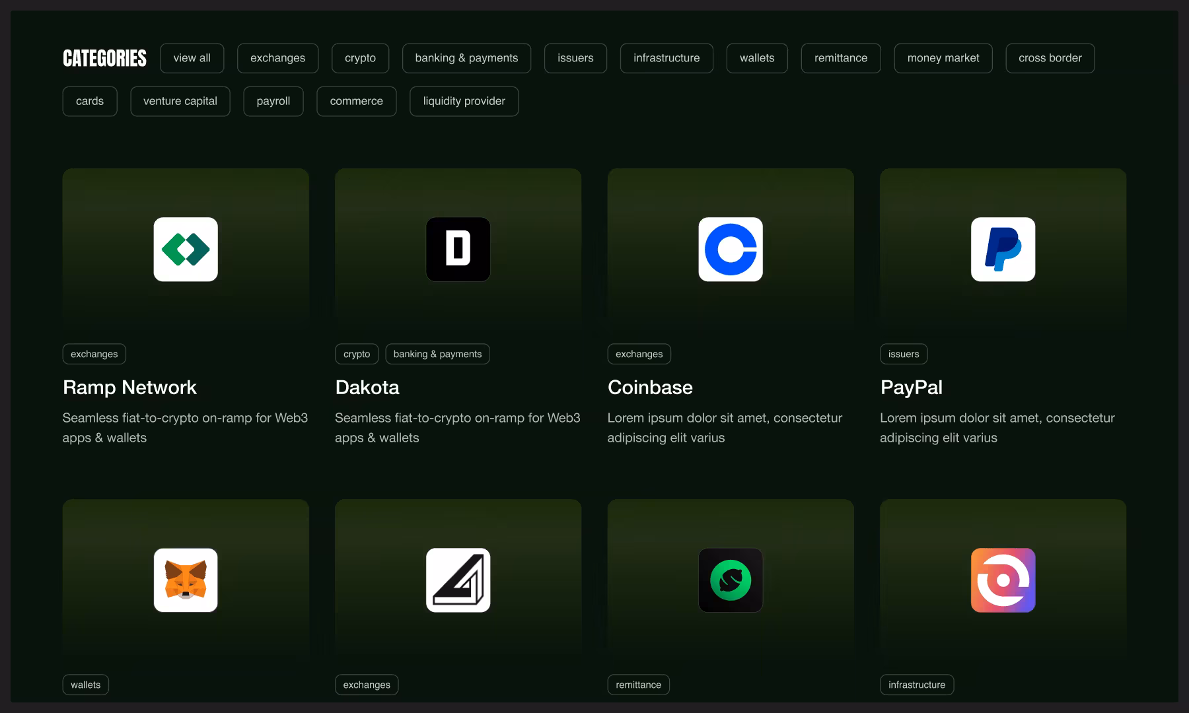Select the 'wallets' top category filter
1189x713 pixels.
(x=757, y=58)
